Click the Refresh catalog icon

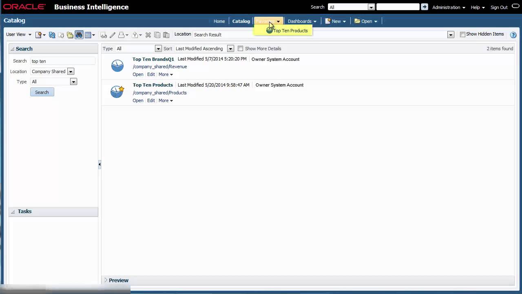(x=52, y=35)
